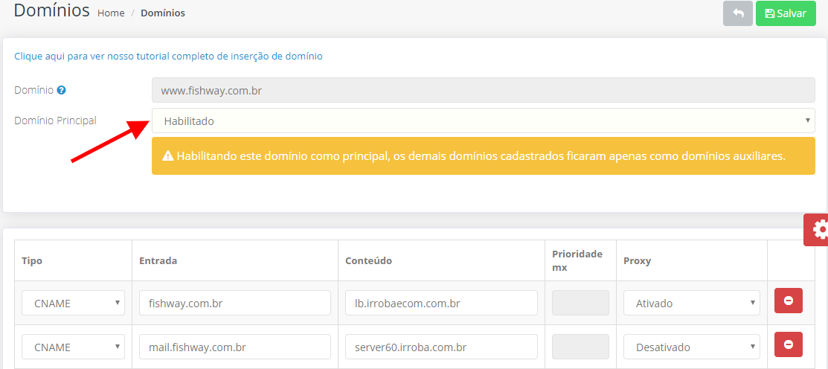Click the disabled www.fishway.com.br domain field
This screenshot has height=369, width=828.
click(483, 90)
